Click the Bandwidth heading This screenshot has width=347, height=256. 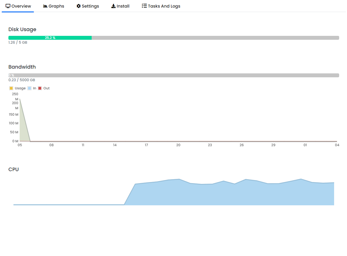(x=22, y=67)
